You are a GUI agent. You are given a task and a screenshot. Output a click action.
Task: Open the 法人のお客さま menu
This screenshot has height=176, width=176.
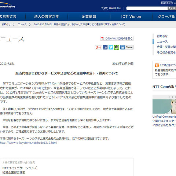coord(47,16)
